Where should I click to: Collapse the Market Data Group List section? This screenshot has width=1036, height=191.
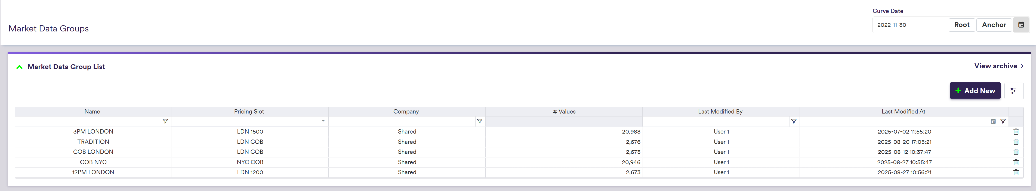pos(19,67)
